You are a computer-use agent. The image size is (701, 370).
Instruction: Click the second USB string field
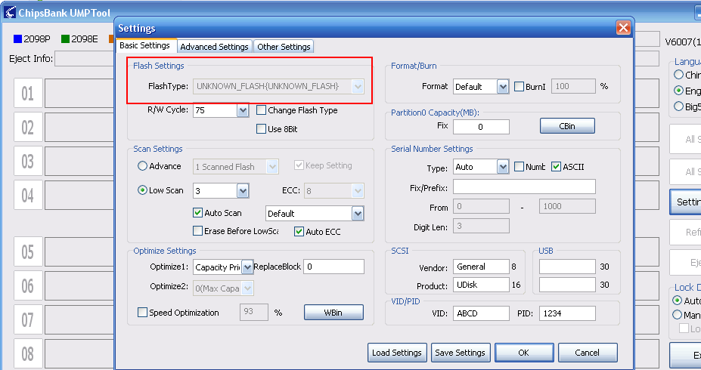coord(567,285)
